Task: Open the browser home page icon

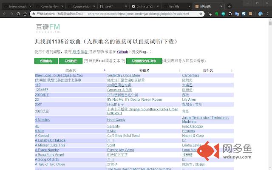Action: coord(25,14)
